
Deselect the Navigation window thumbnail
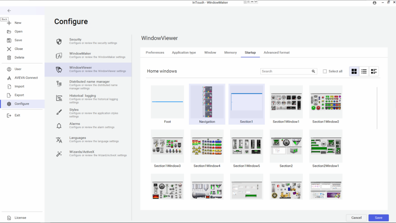[x=207, y=104]
